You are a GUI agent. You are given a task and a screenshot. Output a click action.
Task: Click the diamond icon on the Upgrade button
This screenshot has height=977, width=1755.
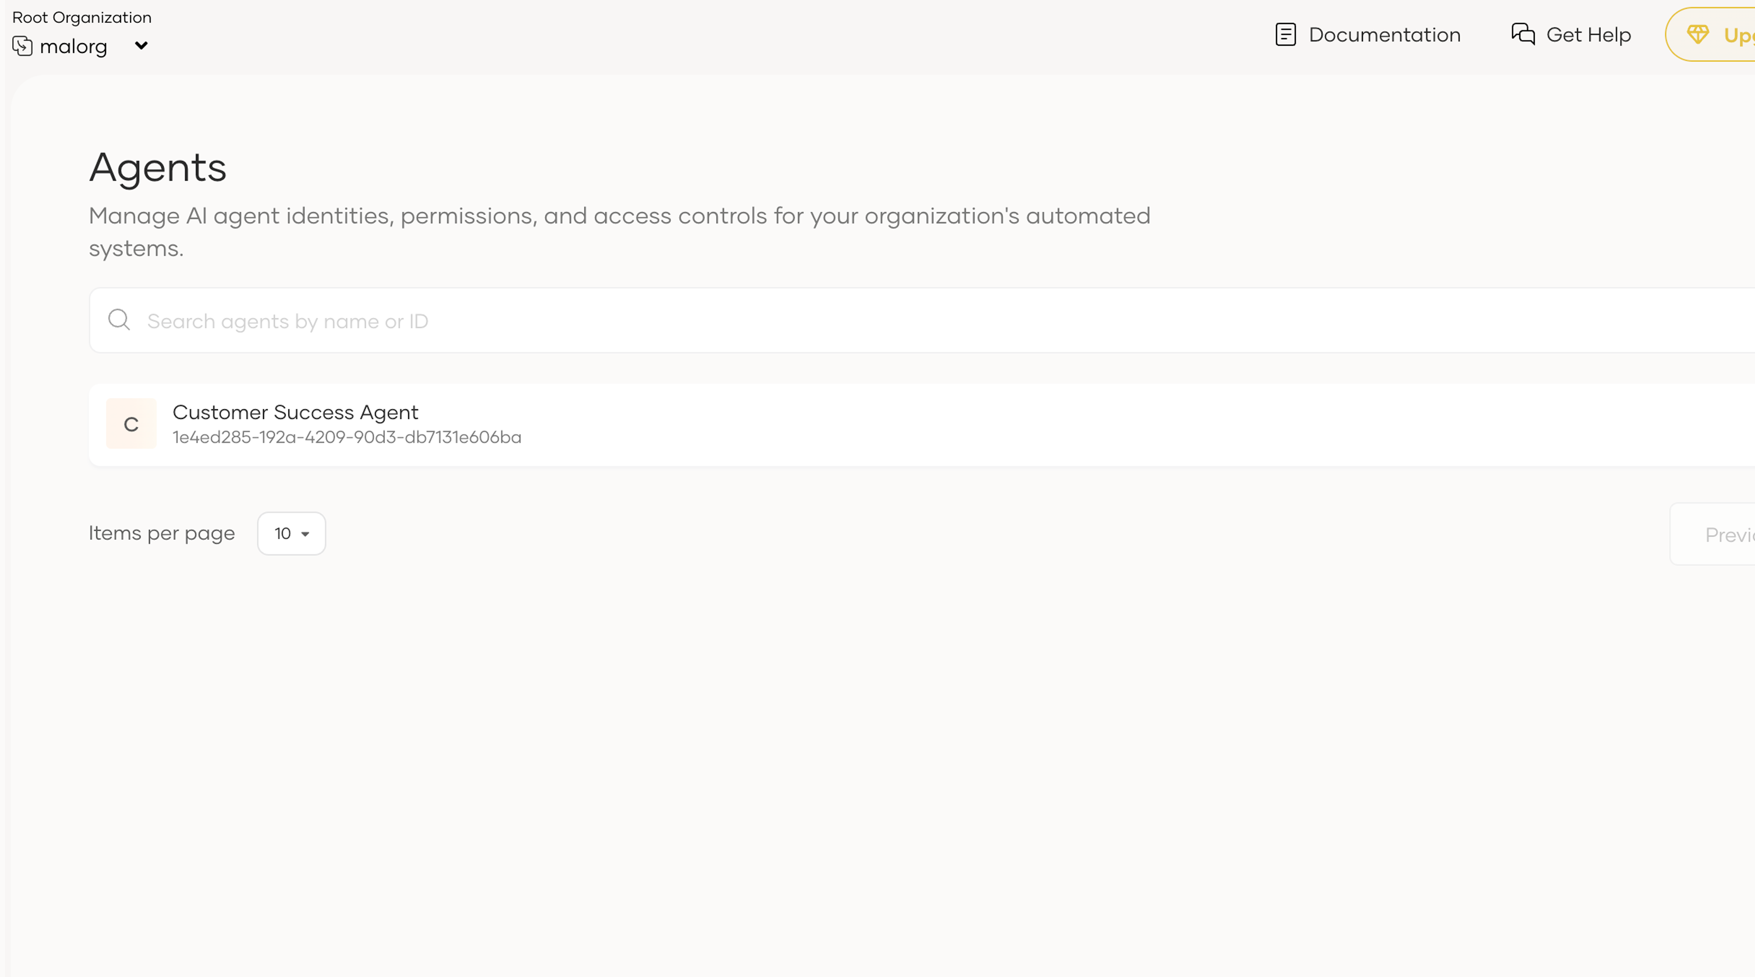1699,34
